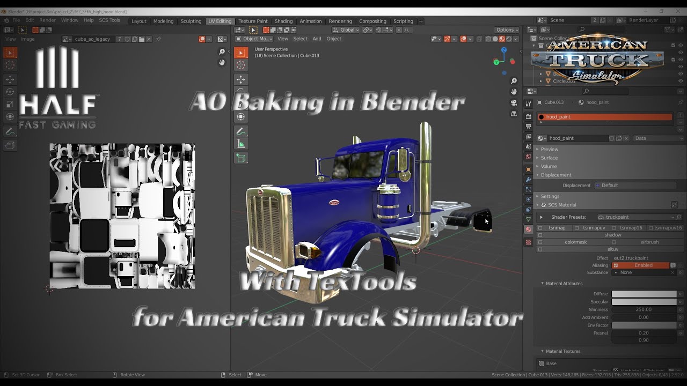The image size is (687, 386).
Task: Open the Modifier properties wrench tab
Action: [529, 179]
